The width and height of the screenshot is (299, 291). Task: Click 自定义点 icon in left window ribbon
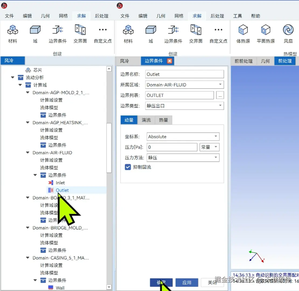click(103, 30)
